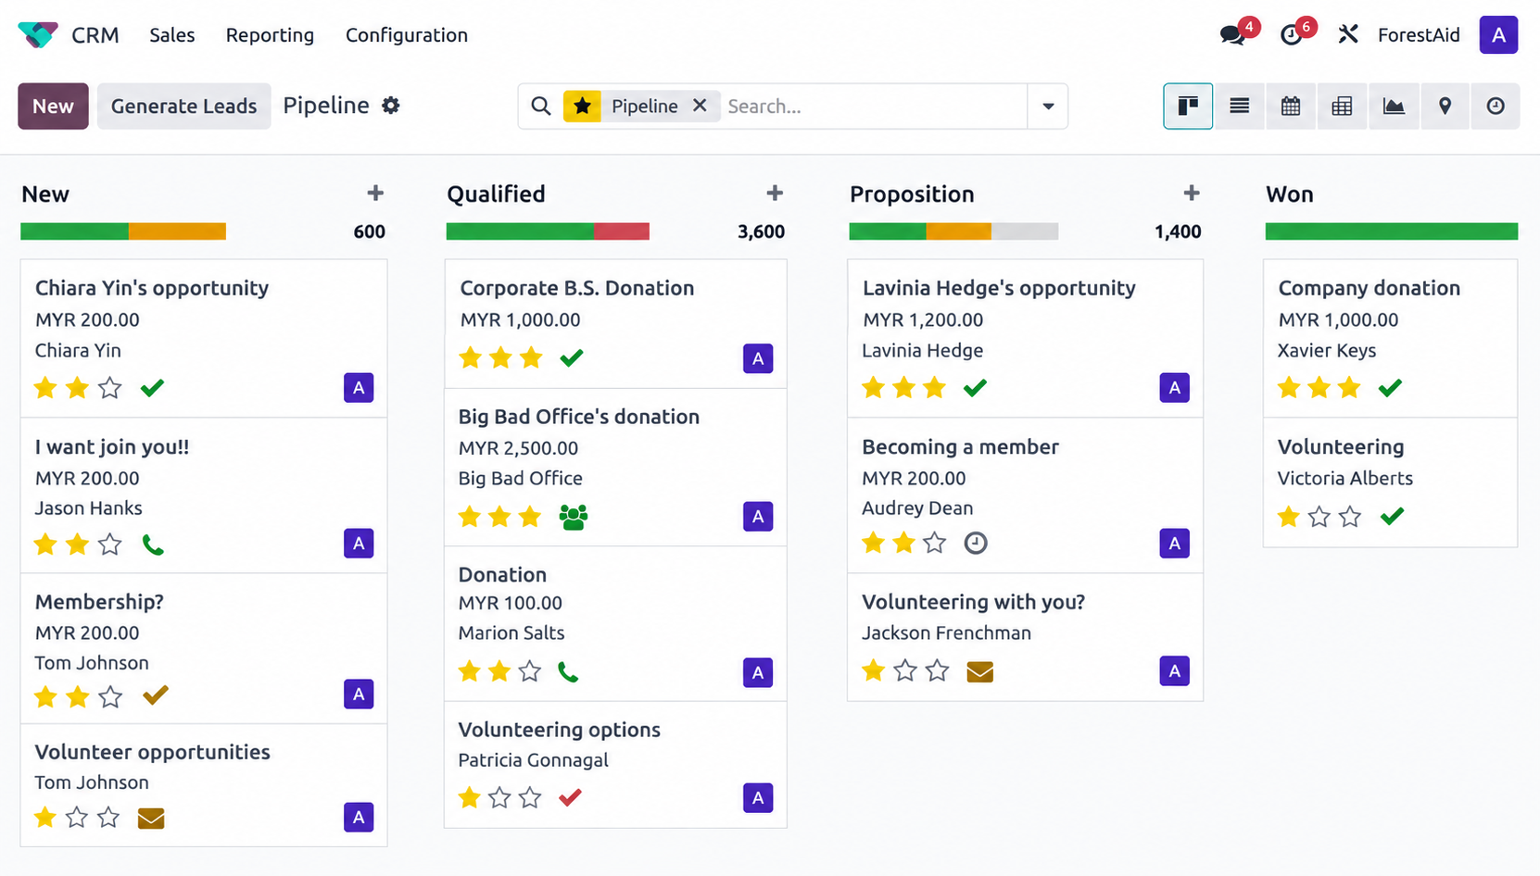Expand the search options dropdown arrow

(x=1048, y=106)
